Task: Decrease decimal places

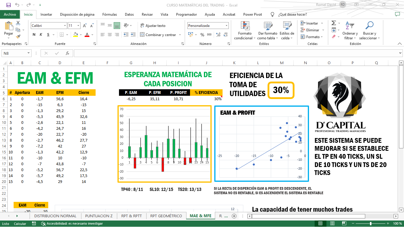Action: click(x=225, y=35)
